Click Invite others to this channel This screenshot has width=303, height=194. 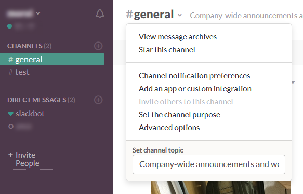pyautogui.click(x=190, y=102)
